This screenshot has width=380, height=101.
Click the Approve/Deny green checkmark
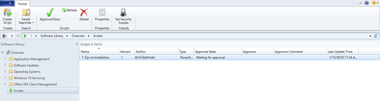[50, 13]
